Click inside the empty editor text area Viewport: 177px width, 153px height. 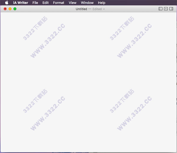coord(88,82)
